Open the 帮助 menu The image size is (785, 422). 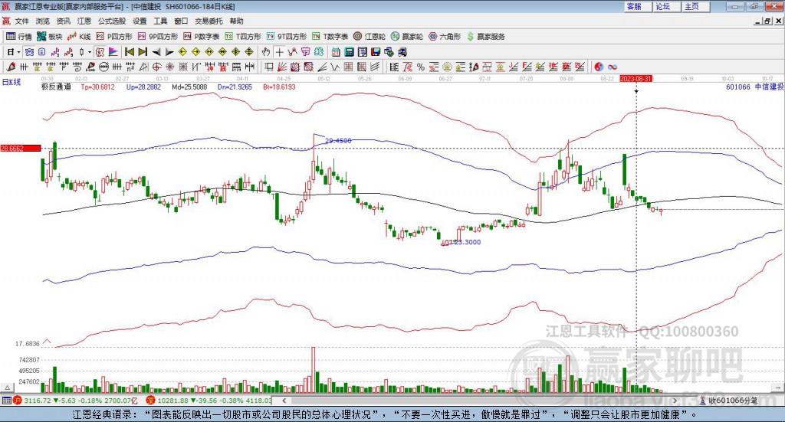tap(236, 21)
